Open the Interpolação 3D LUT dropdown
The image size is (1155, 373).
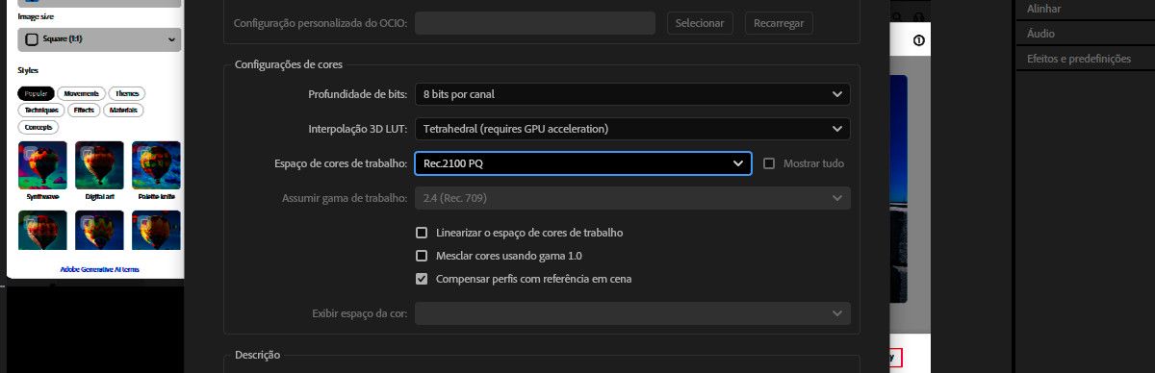[632, 129]
